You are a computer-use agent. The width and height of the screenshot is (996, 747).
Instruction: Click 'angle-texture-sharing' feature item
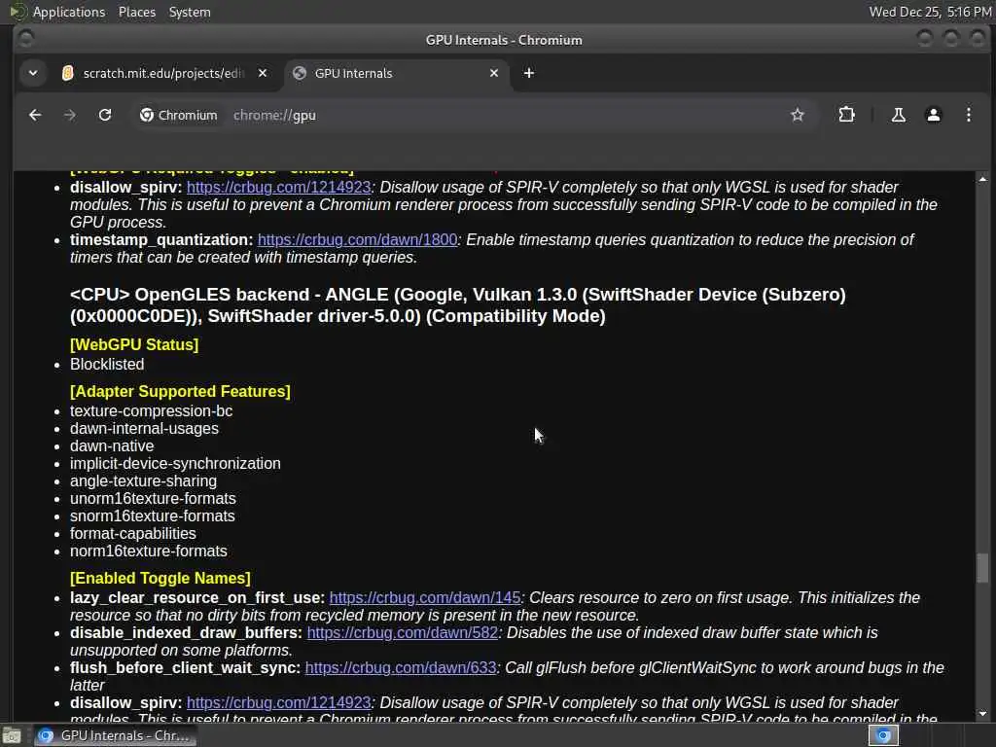(x=144, y=481)
